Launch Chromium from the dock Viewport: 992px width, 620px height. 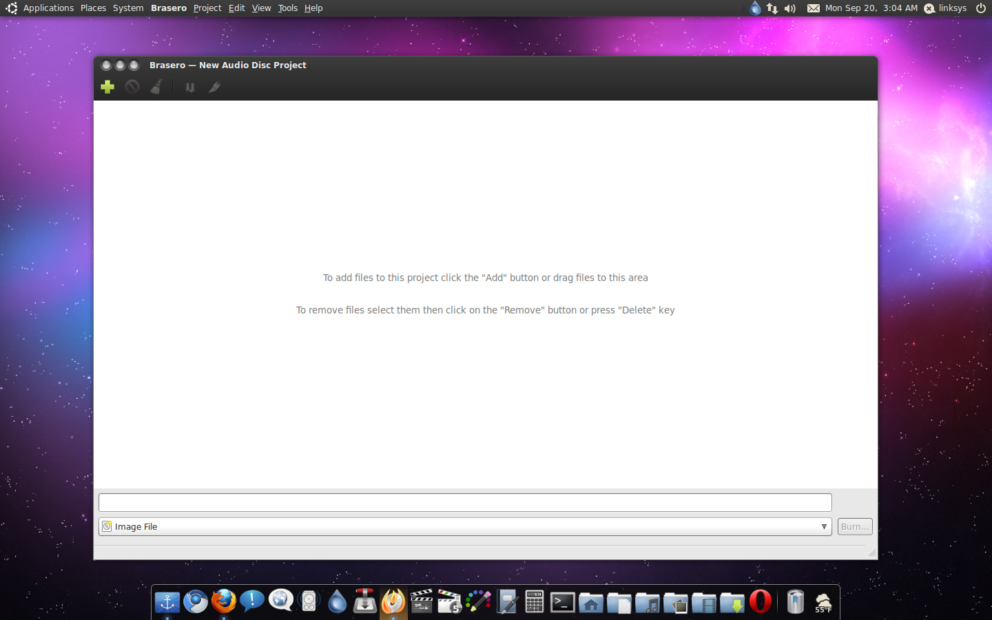pyautogui.click(x=196, y=601)
